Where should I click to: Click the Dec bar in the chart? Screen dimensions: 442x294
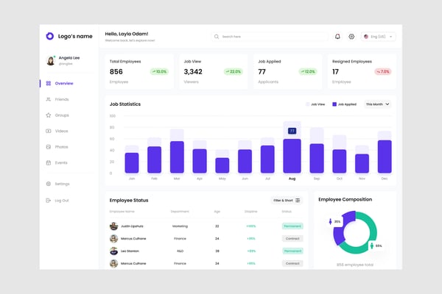click(x=385, y=157)
